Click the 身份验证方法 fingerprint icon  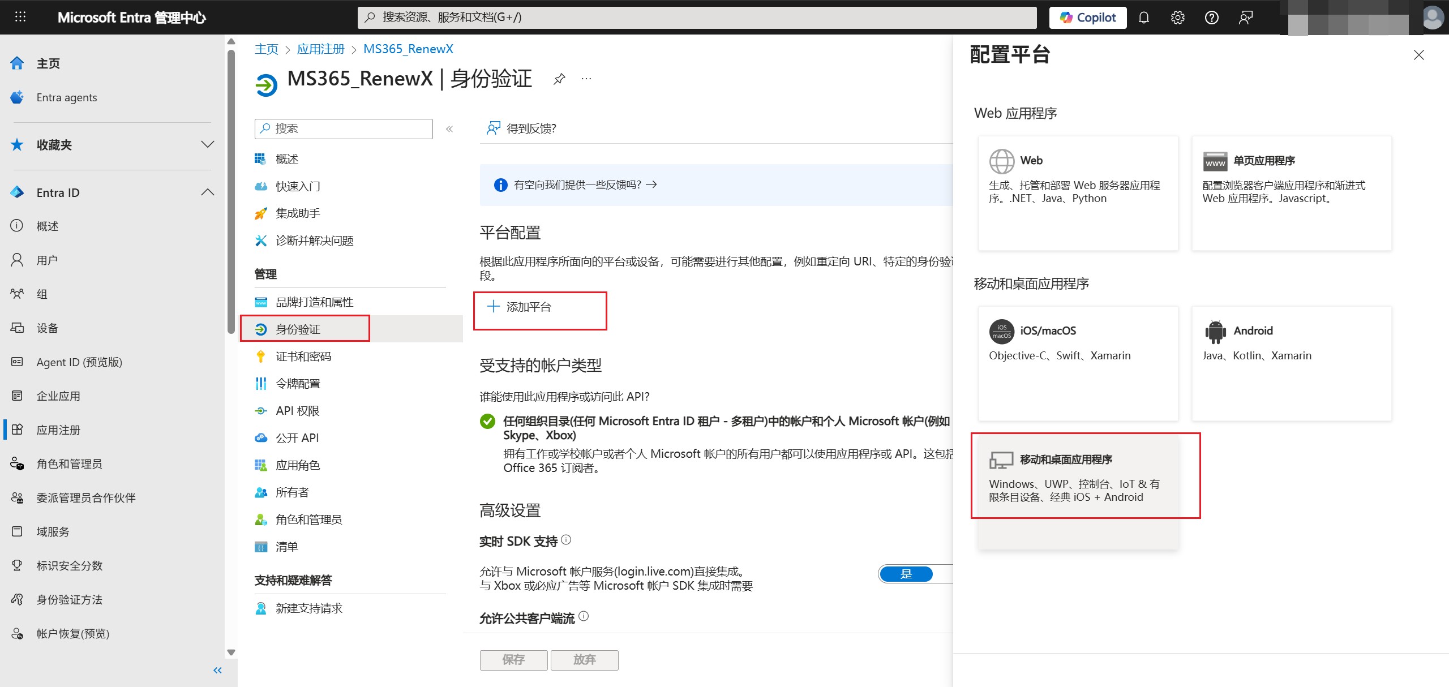coord(17,599)
